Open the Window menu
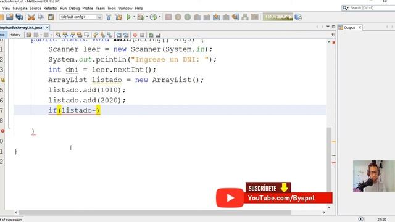The image size is (395, 222). point(125,8)
